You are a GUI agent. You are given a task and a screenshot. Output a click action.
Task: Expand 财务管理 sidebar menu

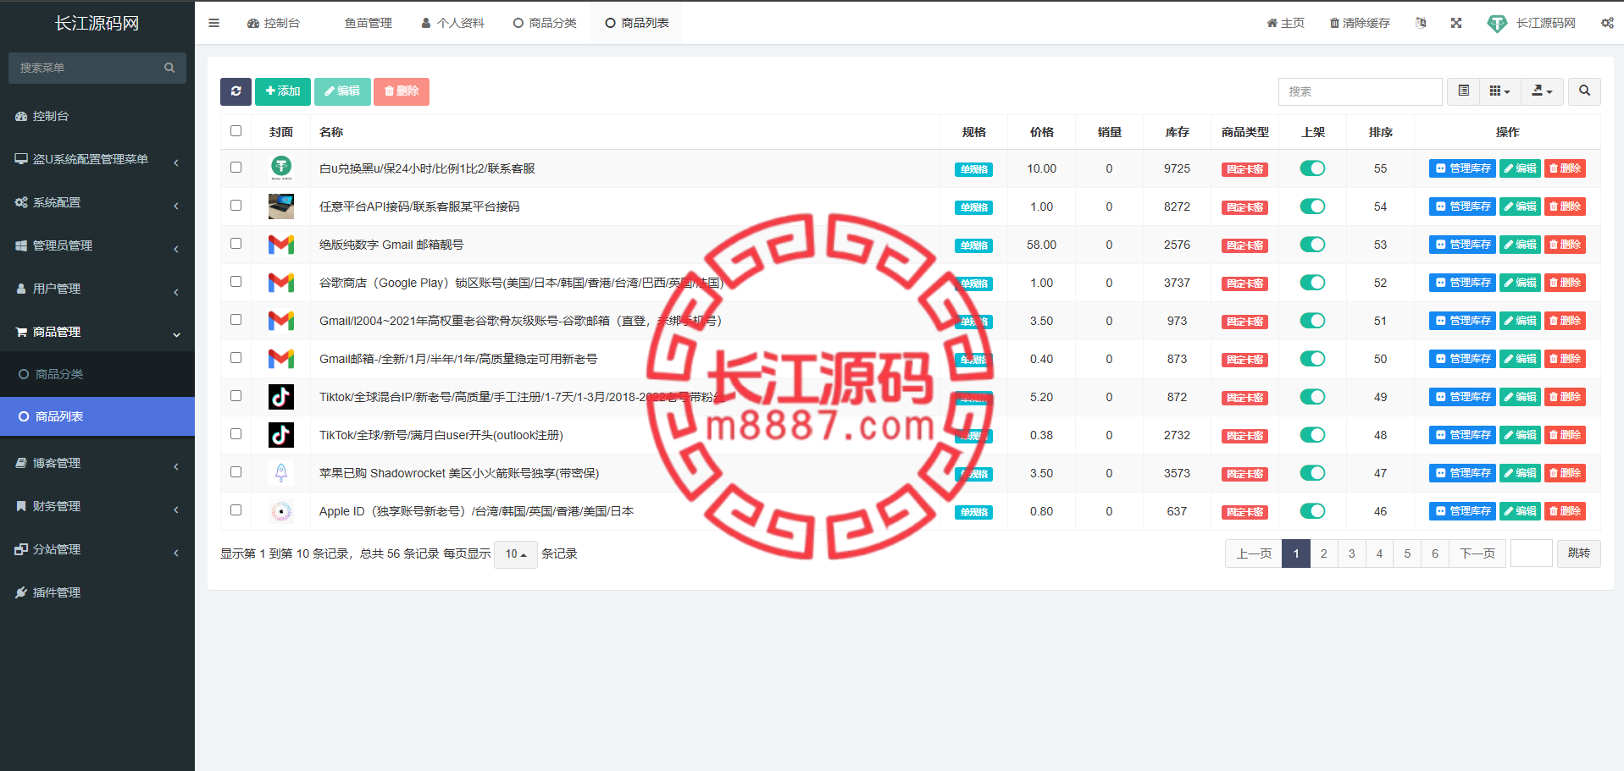tap(97, 506)
